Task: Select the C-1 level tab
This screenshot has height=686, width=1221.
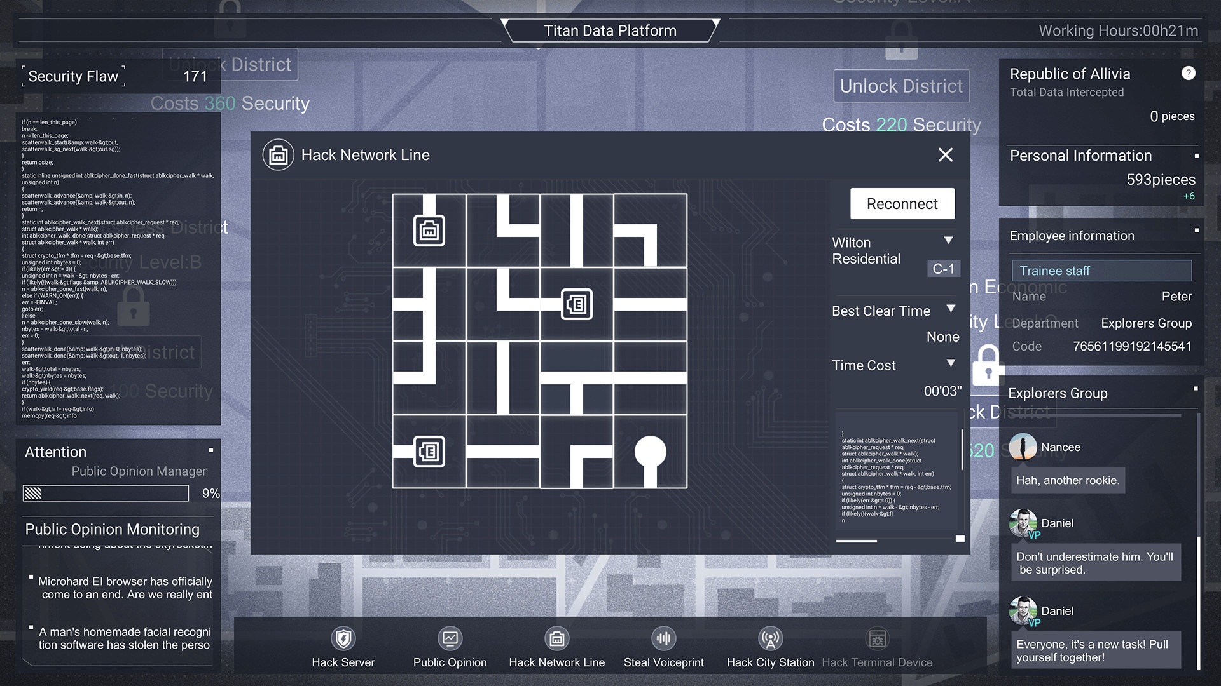Action: point(943,269)
